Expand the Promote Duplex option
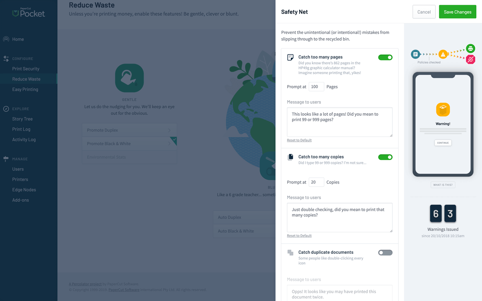This screenshot has height=301, width=482. 129,130
